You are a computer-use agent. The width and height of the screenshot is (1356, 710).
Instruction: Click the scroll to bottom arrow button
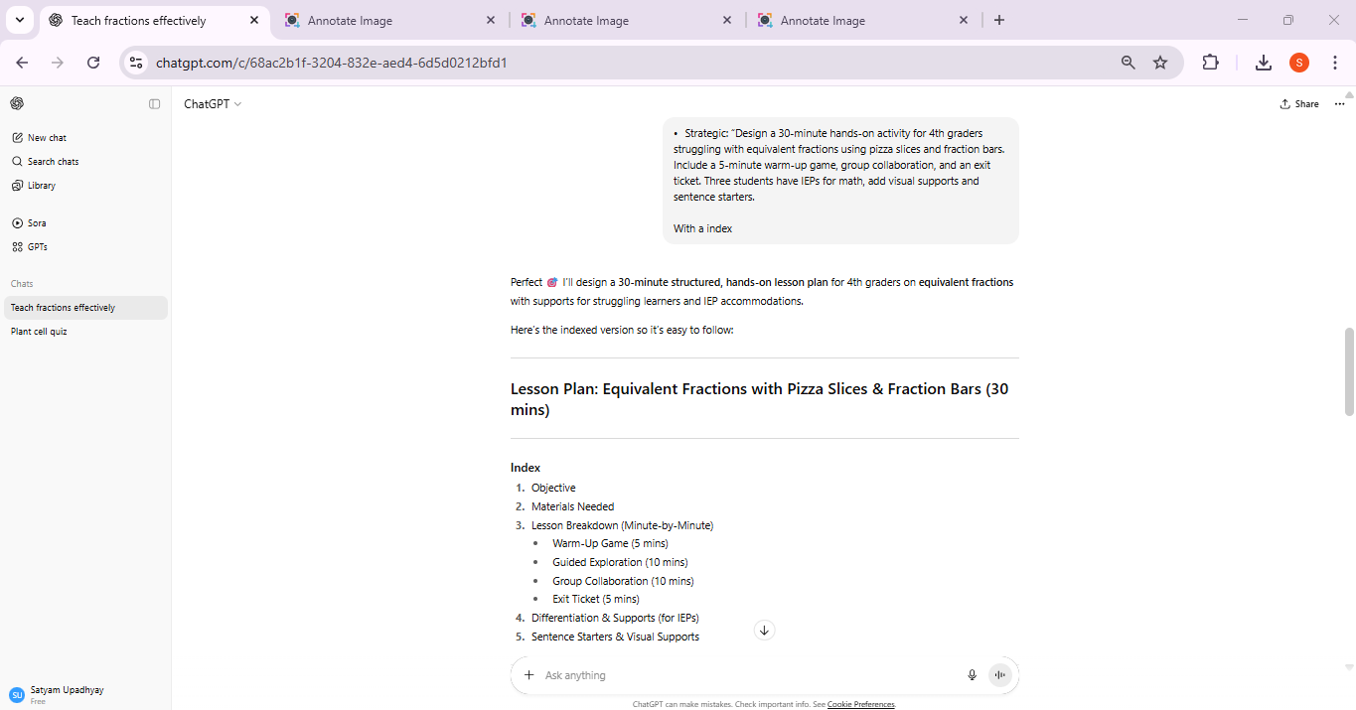click(x=764, y=631)
